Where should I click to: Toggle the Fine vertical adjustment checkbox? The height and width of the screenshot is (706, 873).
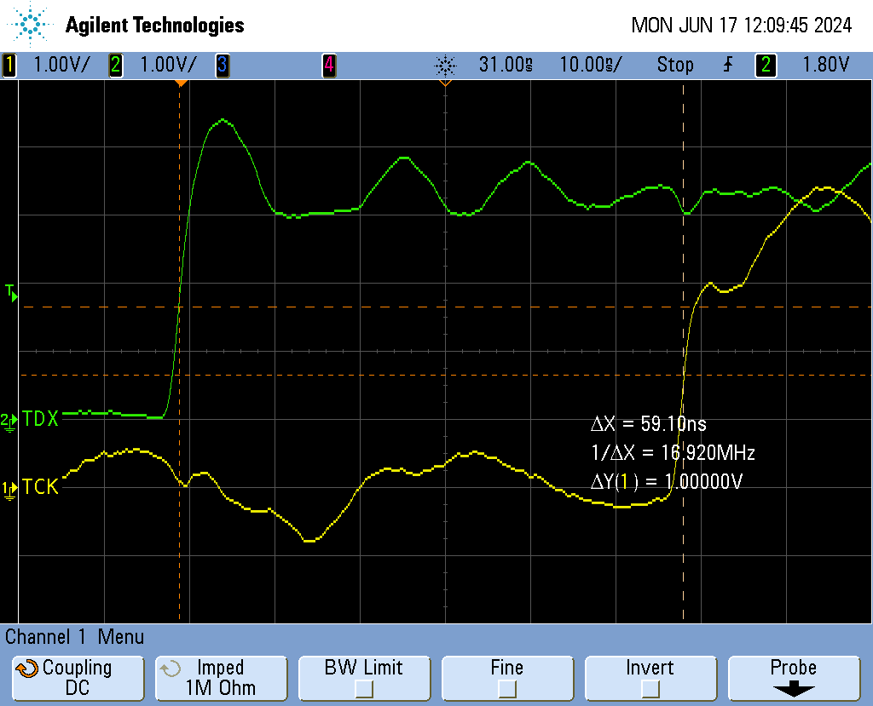506,687
